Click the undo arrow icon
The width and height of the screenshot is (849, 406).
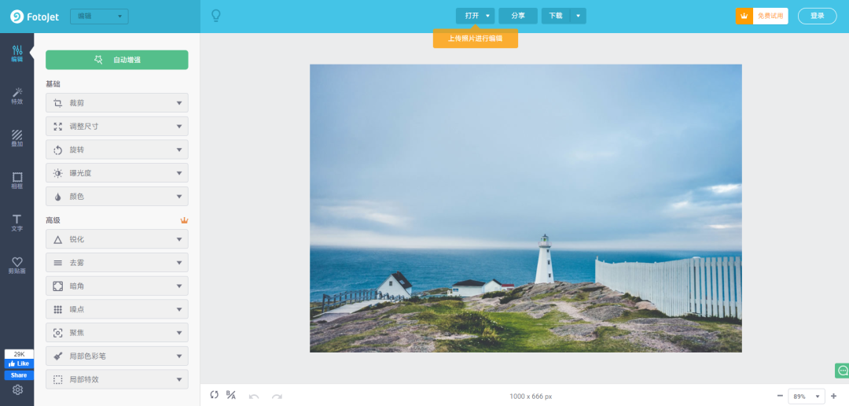[253, 397]
